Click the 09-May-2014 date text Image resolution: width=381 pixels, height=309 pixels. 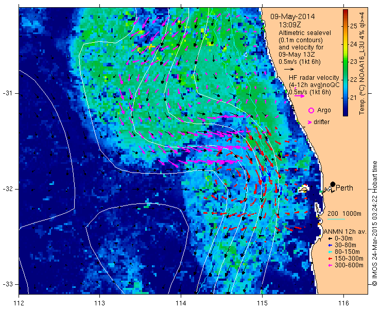292,17
